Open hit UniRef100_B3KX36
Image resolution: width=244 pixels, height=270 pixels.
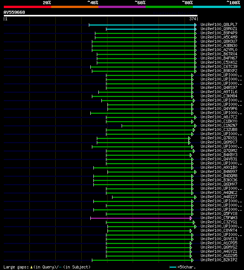pos(219,180)
